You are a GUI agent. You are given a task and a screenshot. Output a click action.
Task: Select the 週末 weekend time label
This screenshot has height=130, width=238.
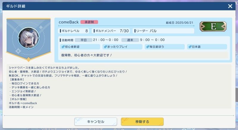(130, 40)
